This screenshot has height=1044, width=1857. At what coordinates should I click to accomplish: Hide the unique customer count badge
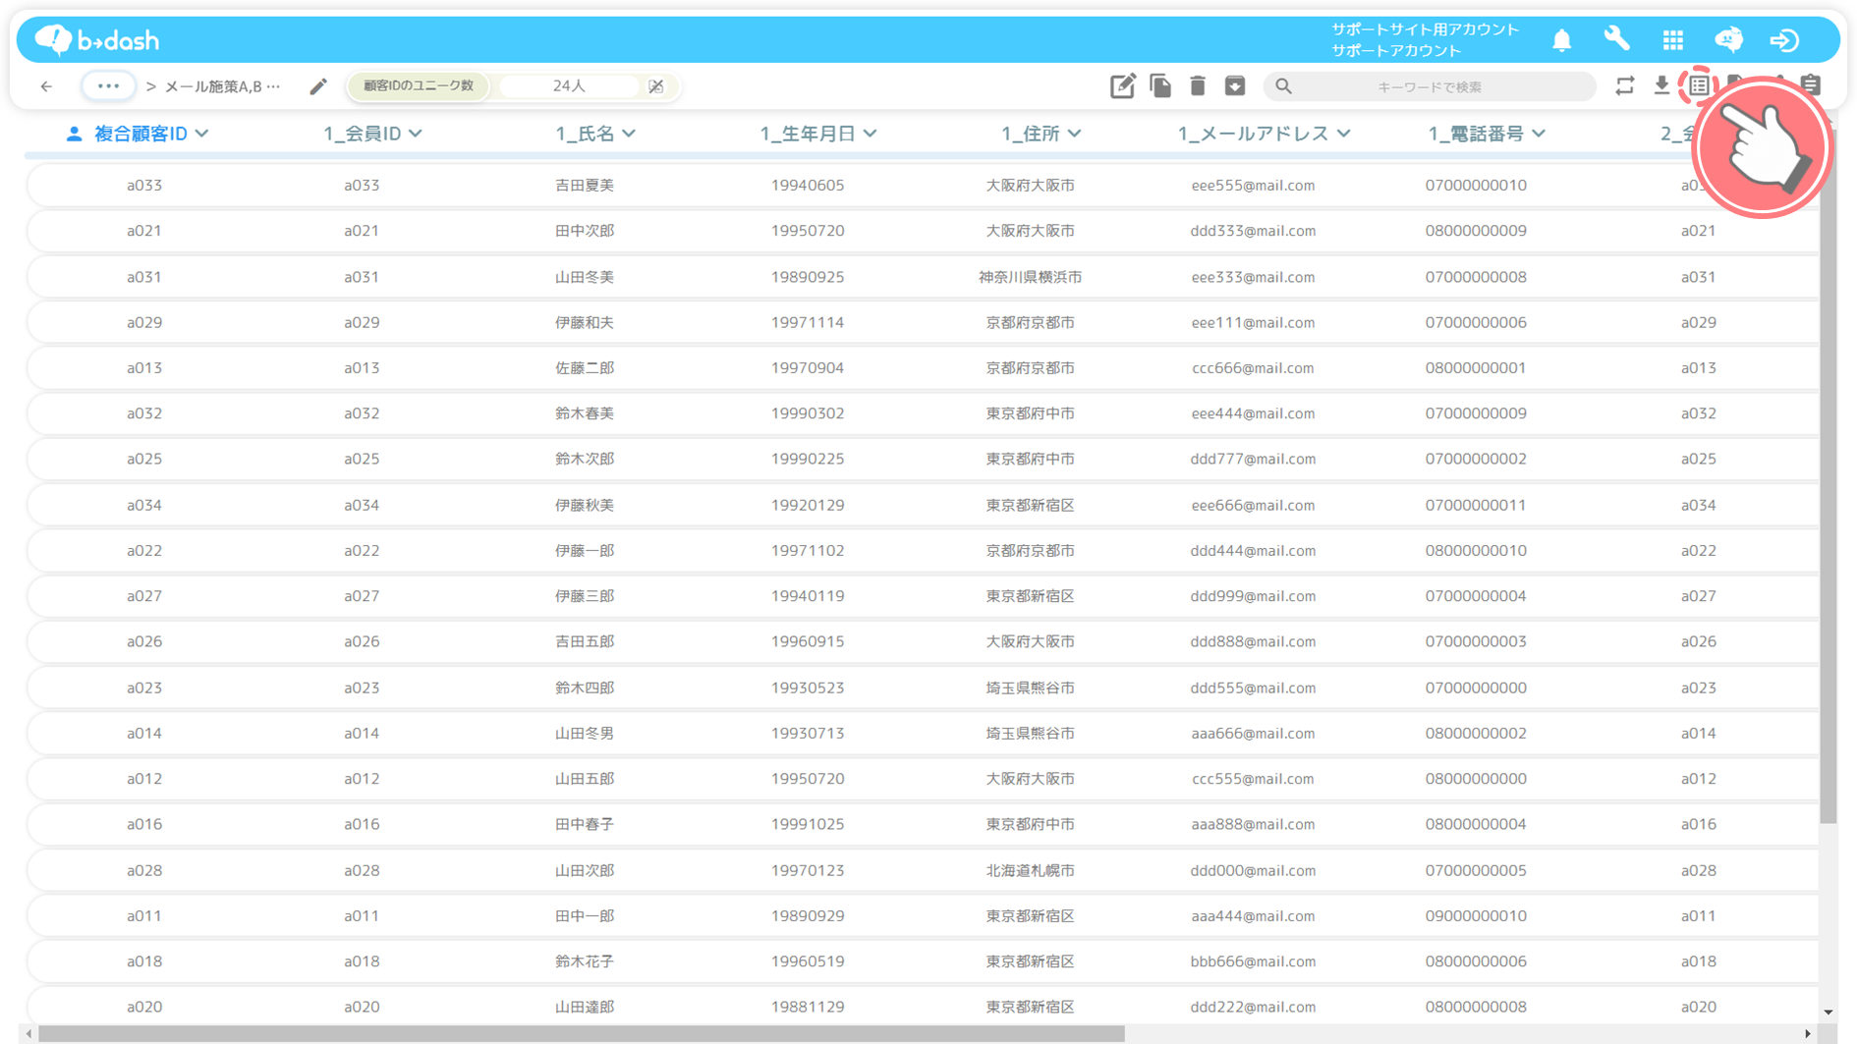coord(655,86)
